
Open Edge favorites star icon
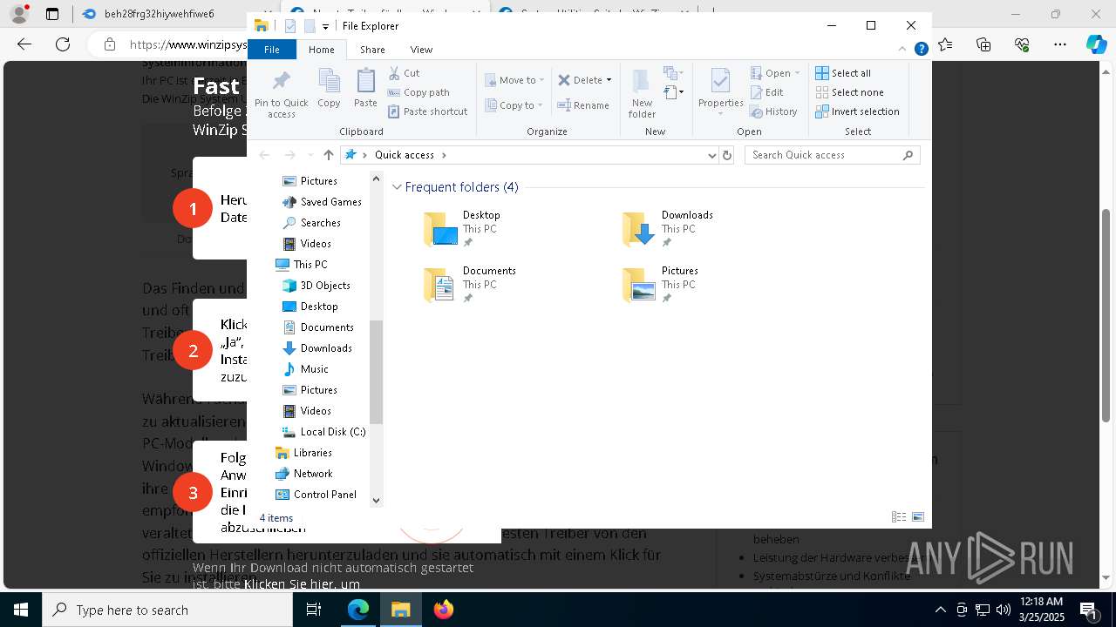(x=946, y=44)
